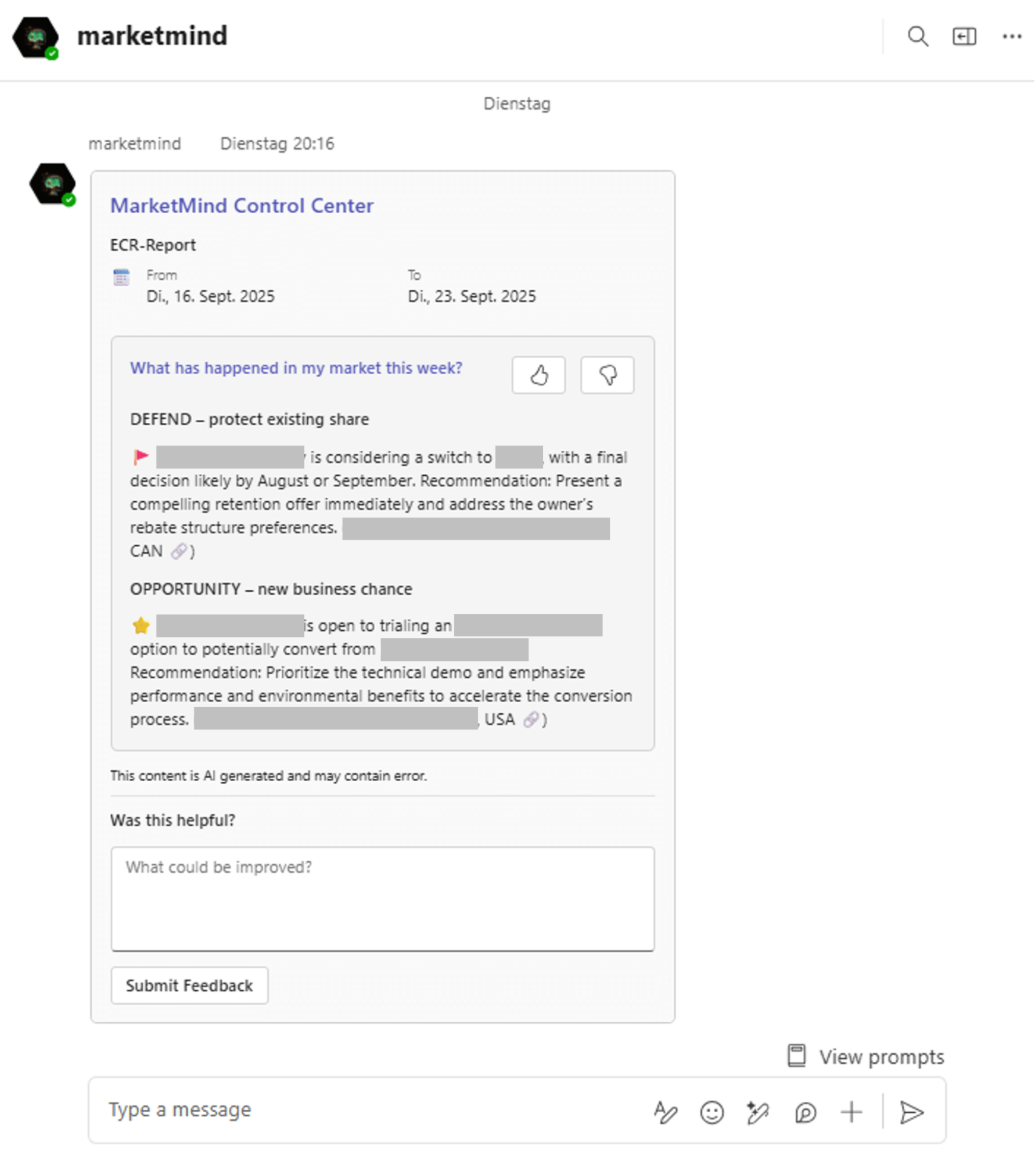Give thumbs down to the weekly report
The image size is (1035, 1161).
(x=607, y=375)
